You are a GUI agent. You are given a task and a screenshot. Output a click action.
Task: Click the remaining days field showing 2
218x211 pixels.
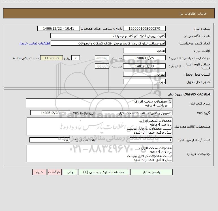[x=76, y=58]
